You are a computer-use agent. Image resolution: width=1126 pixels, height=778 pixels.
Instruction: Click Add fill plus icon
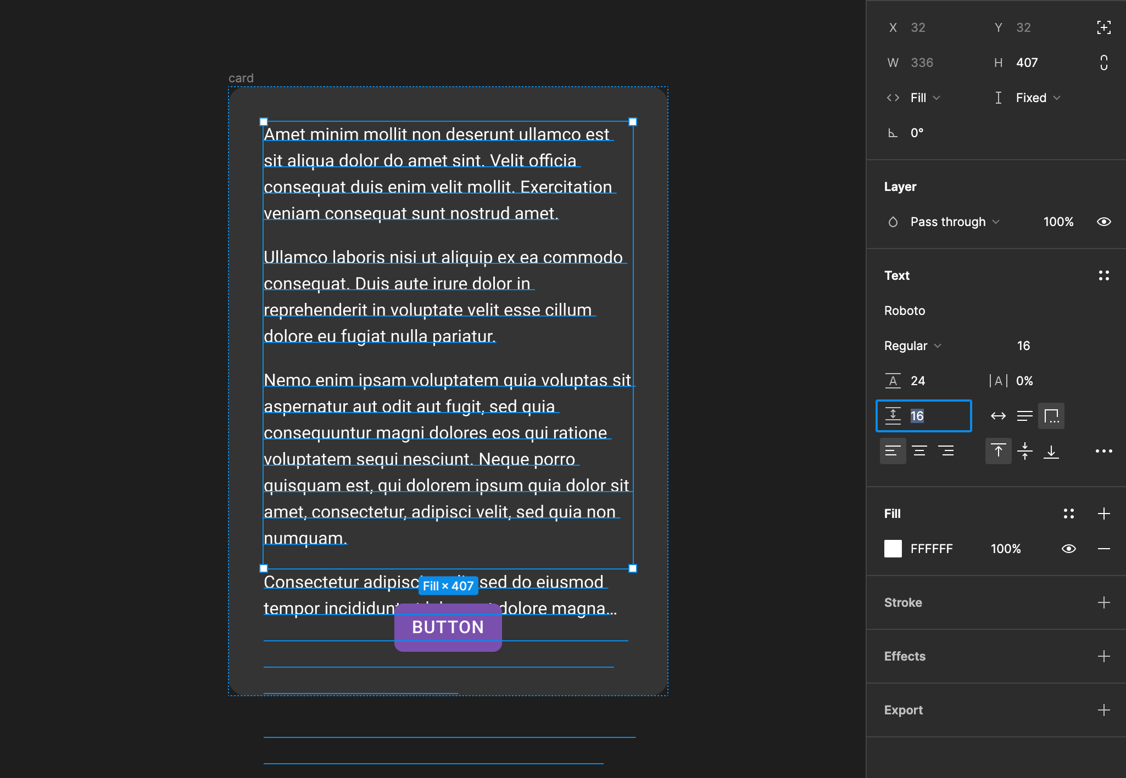coord(1103,513)
